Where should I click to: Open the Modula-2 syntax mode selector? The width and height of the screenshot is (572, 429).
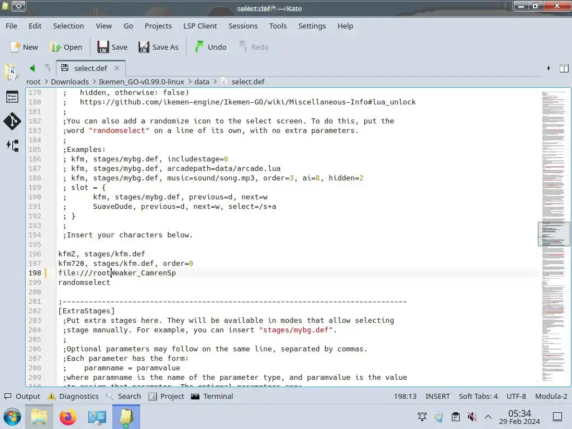click(x=551, y=396)
